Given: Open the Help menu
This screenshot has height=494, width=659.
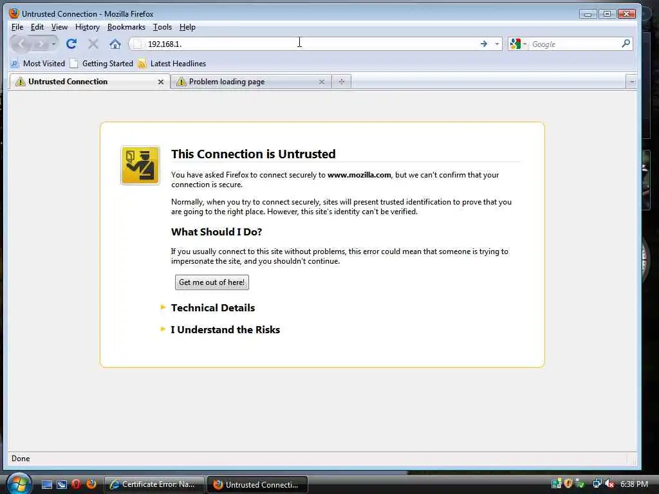Looking at the screenshot, I should coord(187,27).
